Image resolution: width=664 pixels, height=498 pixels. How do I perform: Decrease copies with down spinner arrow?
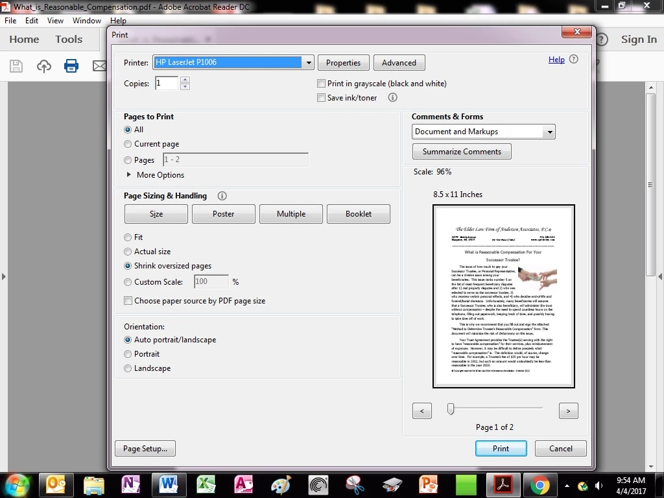[185, 87]
